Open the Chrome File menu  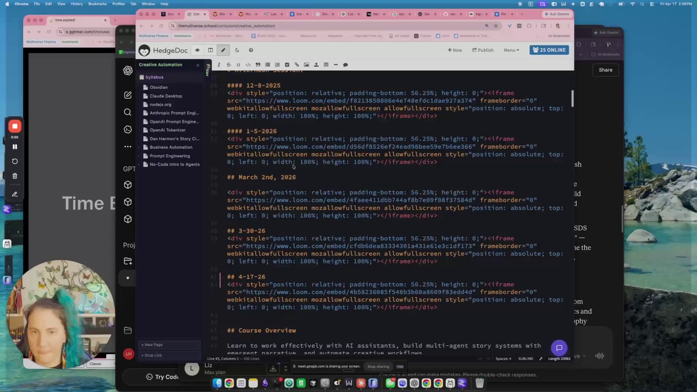pos(36,4)
